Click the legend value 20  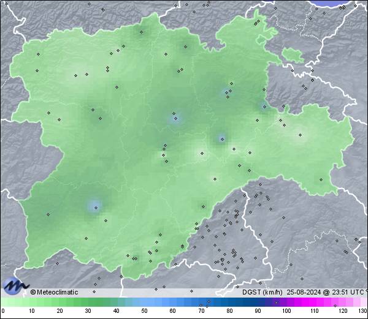pos(60,311)
